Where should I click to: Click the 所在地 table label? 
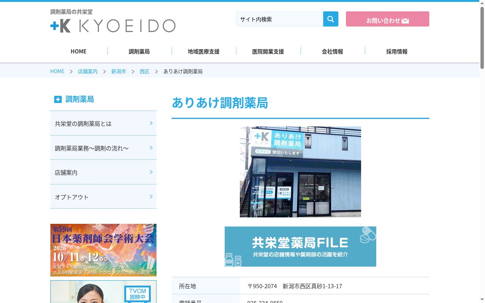point(188,286)
